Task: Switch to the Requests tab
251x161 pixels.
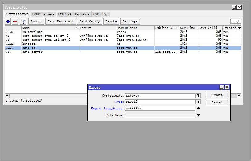Action: (82, 14)
